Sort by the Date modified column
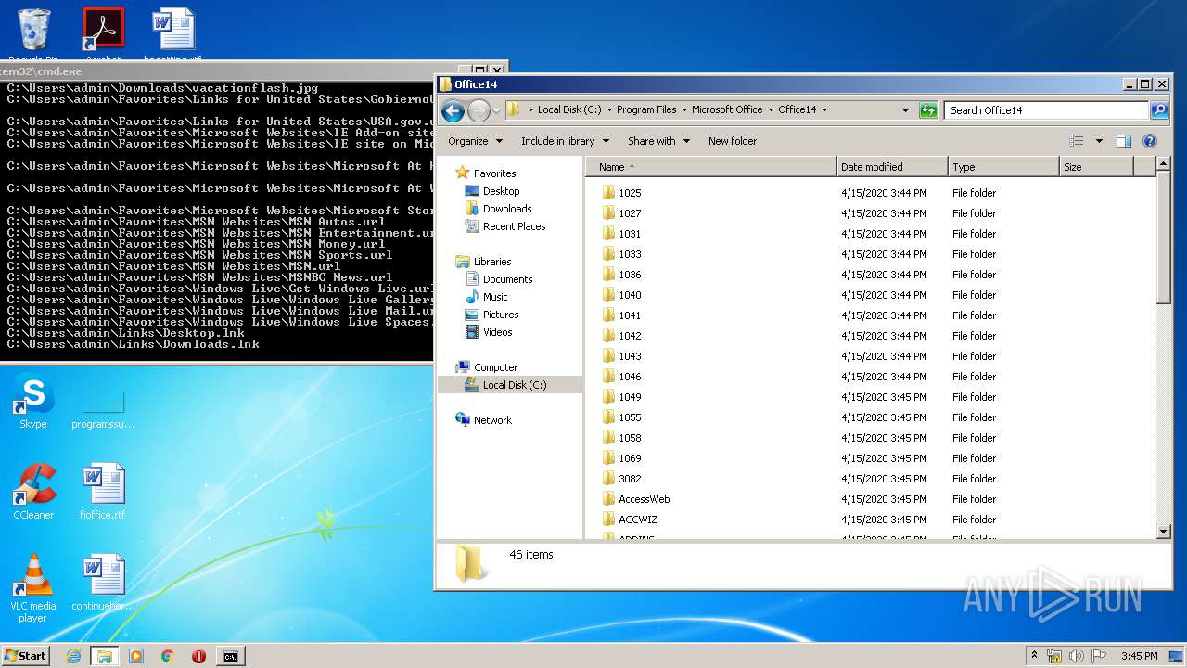The width and height of the screenshot is (1187, 668). [x=892, y=167]
